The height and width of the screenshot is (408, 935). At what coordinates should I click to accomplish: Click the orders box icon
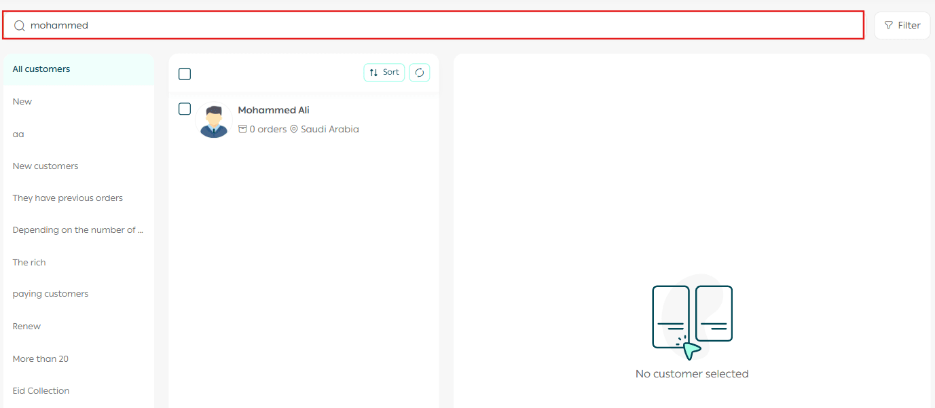click(242, 129)
